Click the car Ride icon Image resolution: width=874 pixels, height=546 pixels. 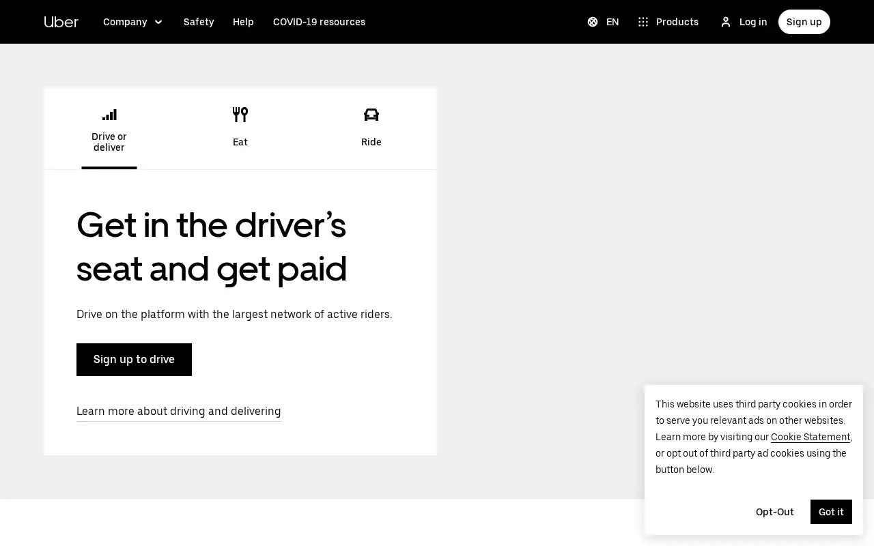click(x=371, y=115)
